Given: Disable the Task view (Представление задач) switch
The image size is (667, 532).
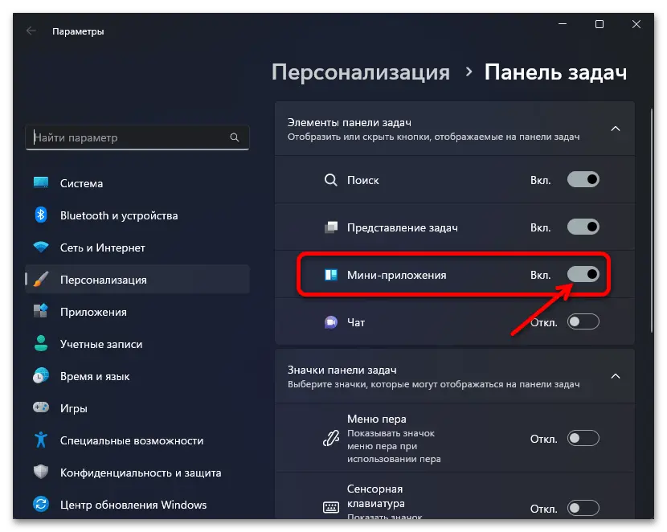Looking at the screenshot, I should click(583, 227).
